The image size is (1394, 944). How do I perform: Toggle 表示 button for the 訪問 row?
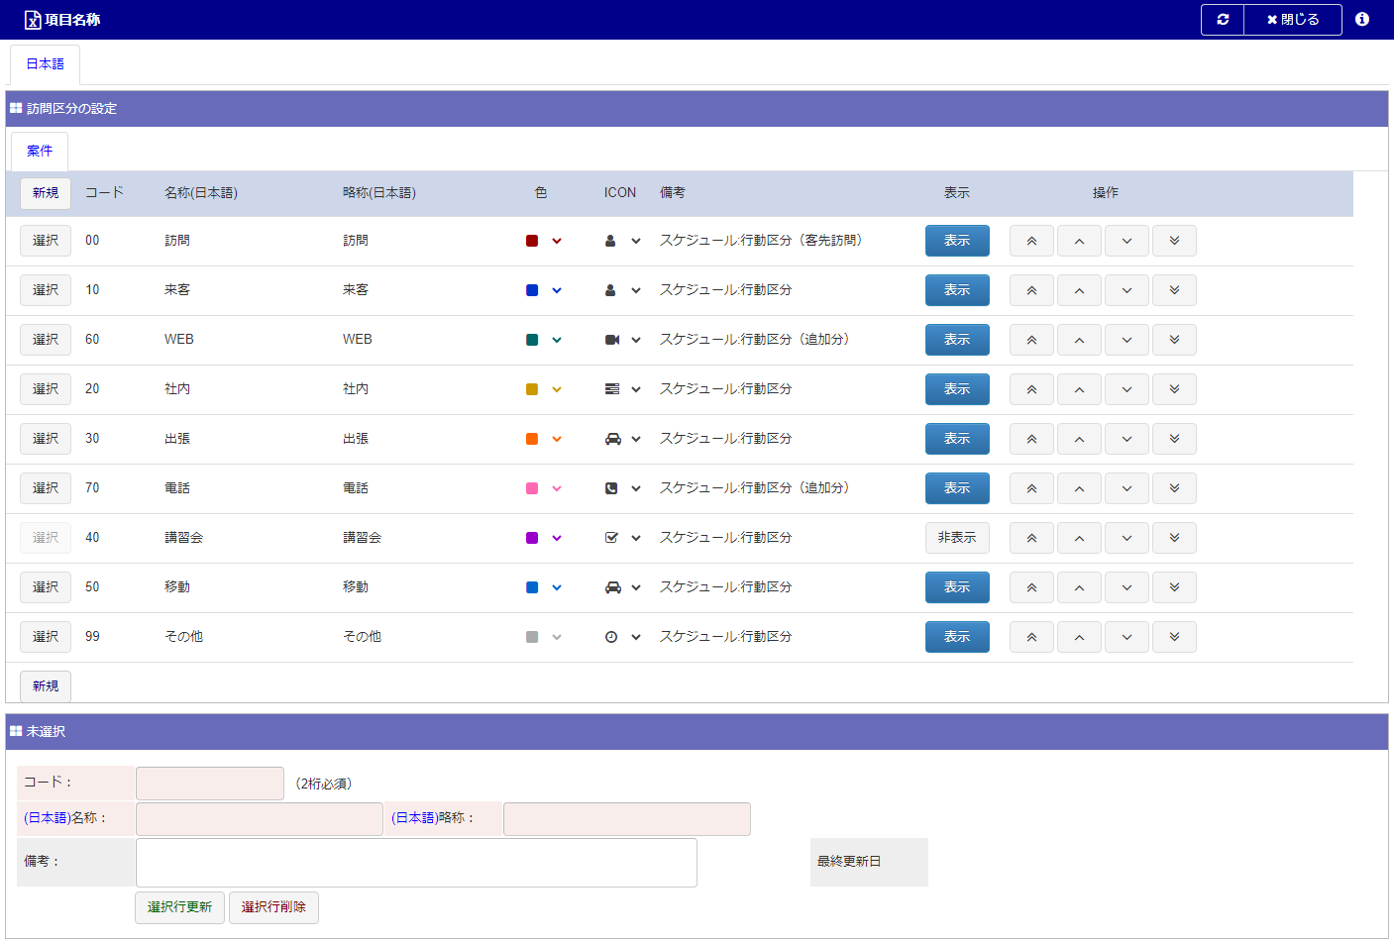point(957,241)
